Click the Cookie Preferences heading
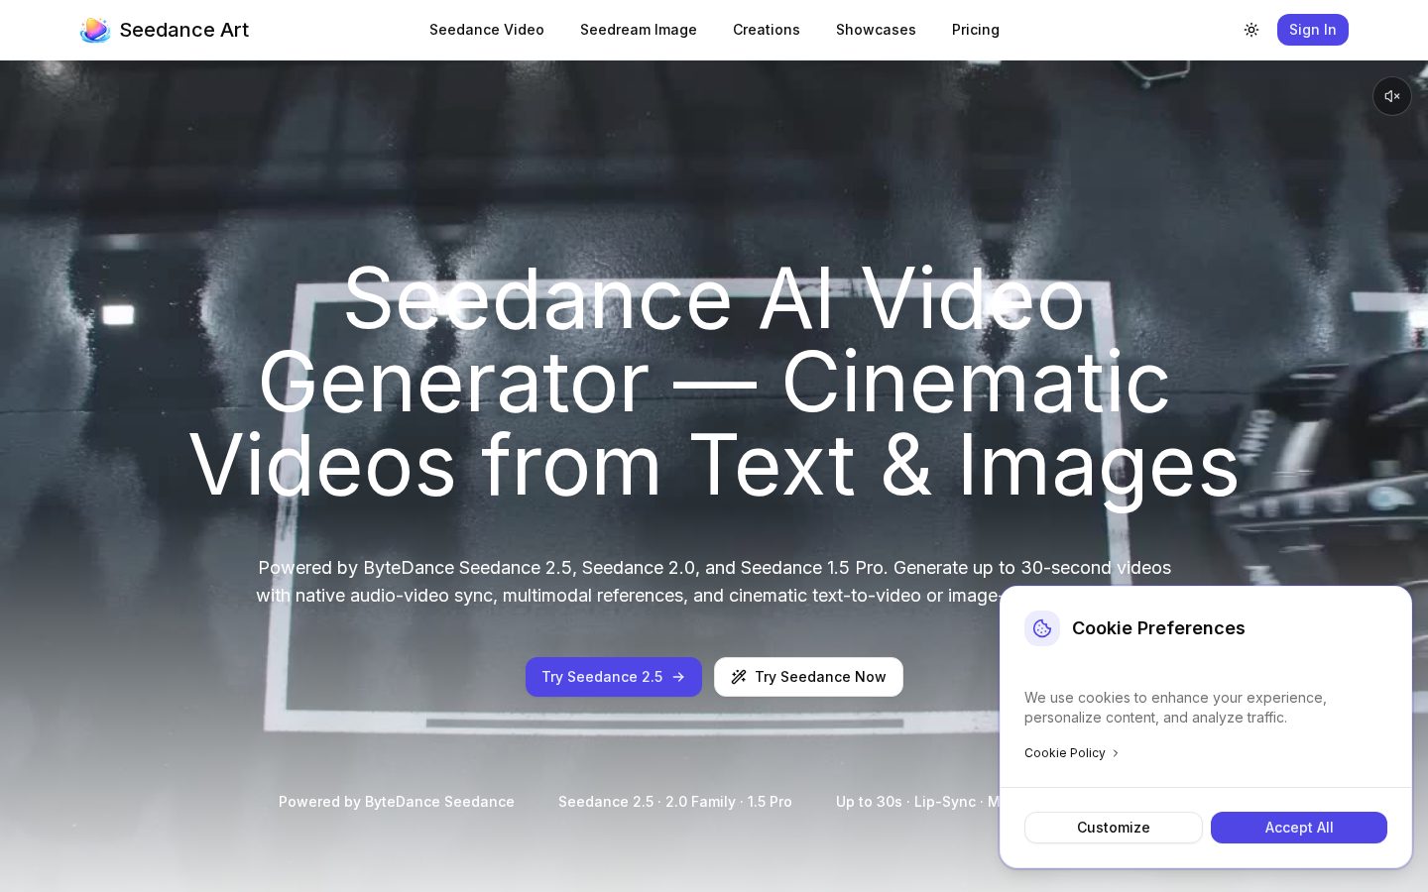The height and width of the screenshot is (892, 1428). [x=1158, y=628]
